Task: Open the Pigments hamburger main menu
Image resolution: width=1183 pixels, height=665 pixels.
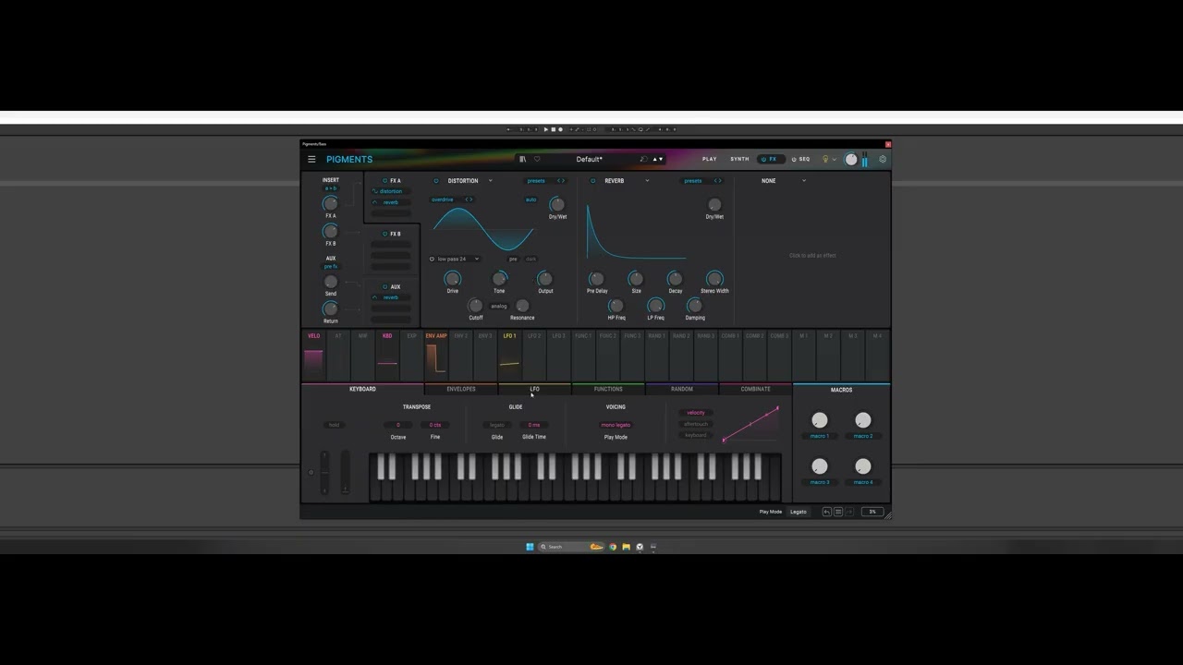Action: tap(311, 159)
